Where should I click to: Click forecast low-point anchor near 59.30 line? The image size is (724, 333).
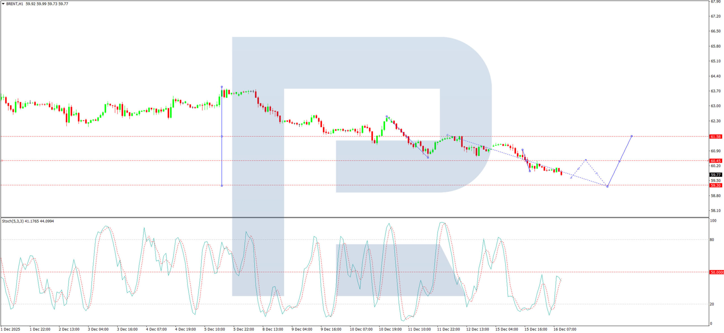[x=607, y=186]
